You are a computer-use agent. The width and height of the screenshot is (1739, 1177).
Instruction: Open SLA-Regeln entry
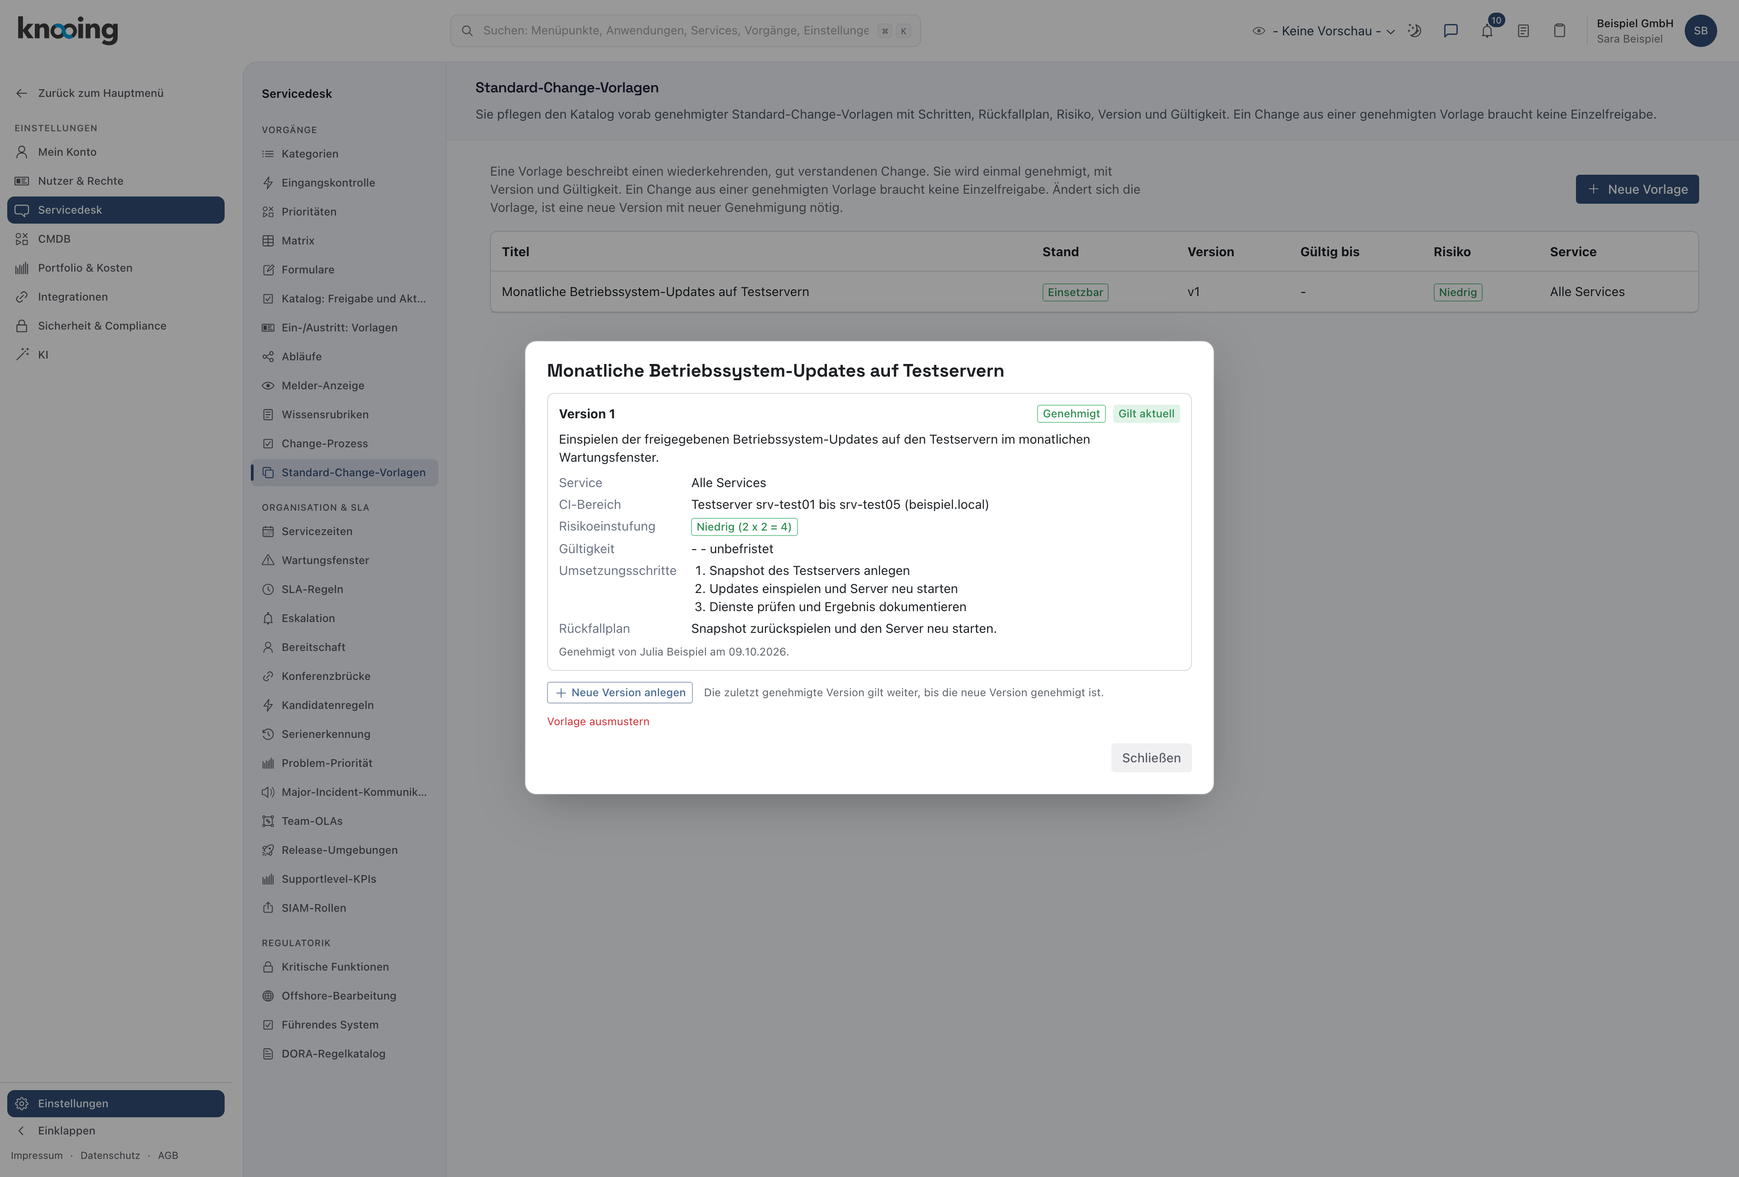tap(344, 589)
